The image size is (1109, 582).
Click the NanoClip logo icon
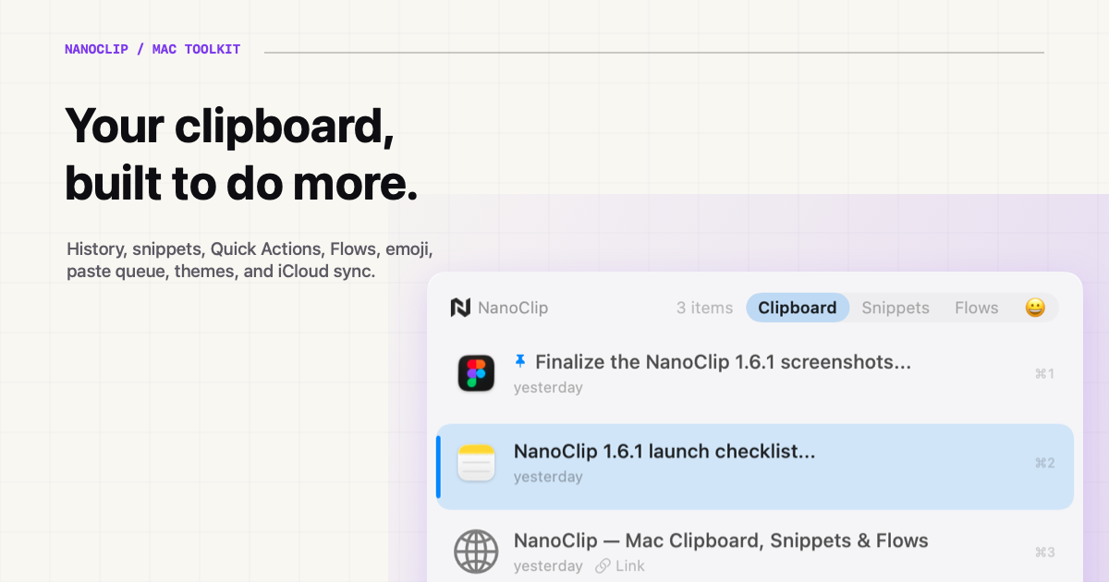click(x=460, y=308)
